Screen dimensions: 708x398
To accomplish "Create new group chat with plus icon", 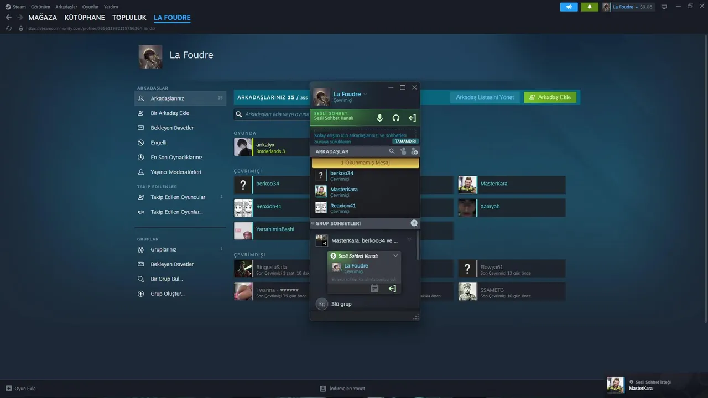I will click(x=414, y=223).
